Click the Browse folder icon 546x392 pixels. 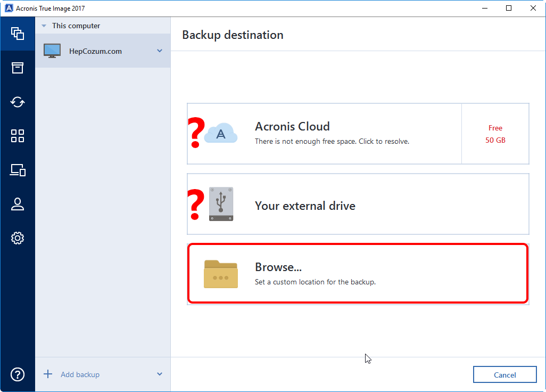pyautogui.click(x=221, y=274)
